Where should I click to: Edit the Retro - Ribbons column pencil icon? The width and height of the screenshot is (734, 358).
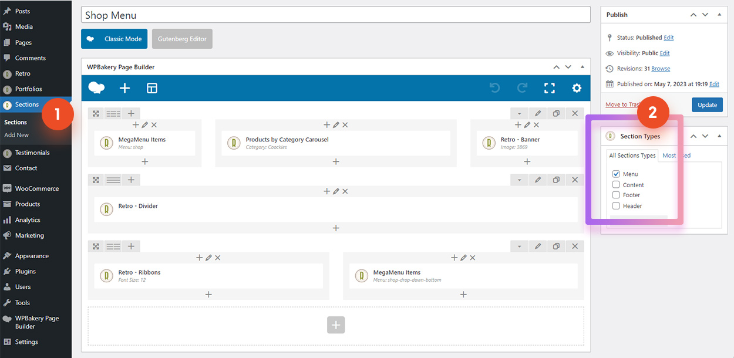coord(208,258)
